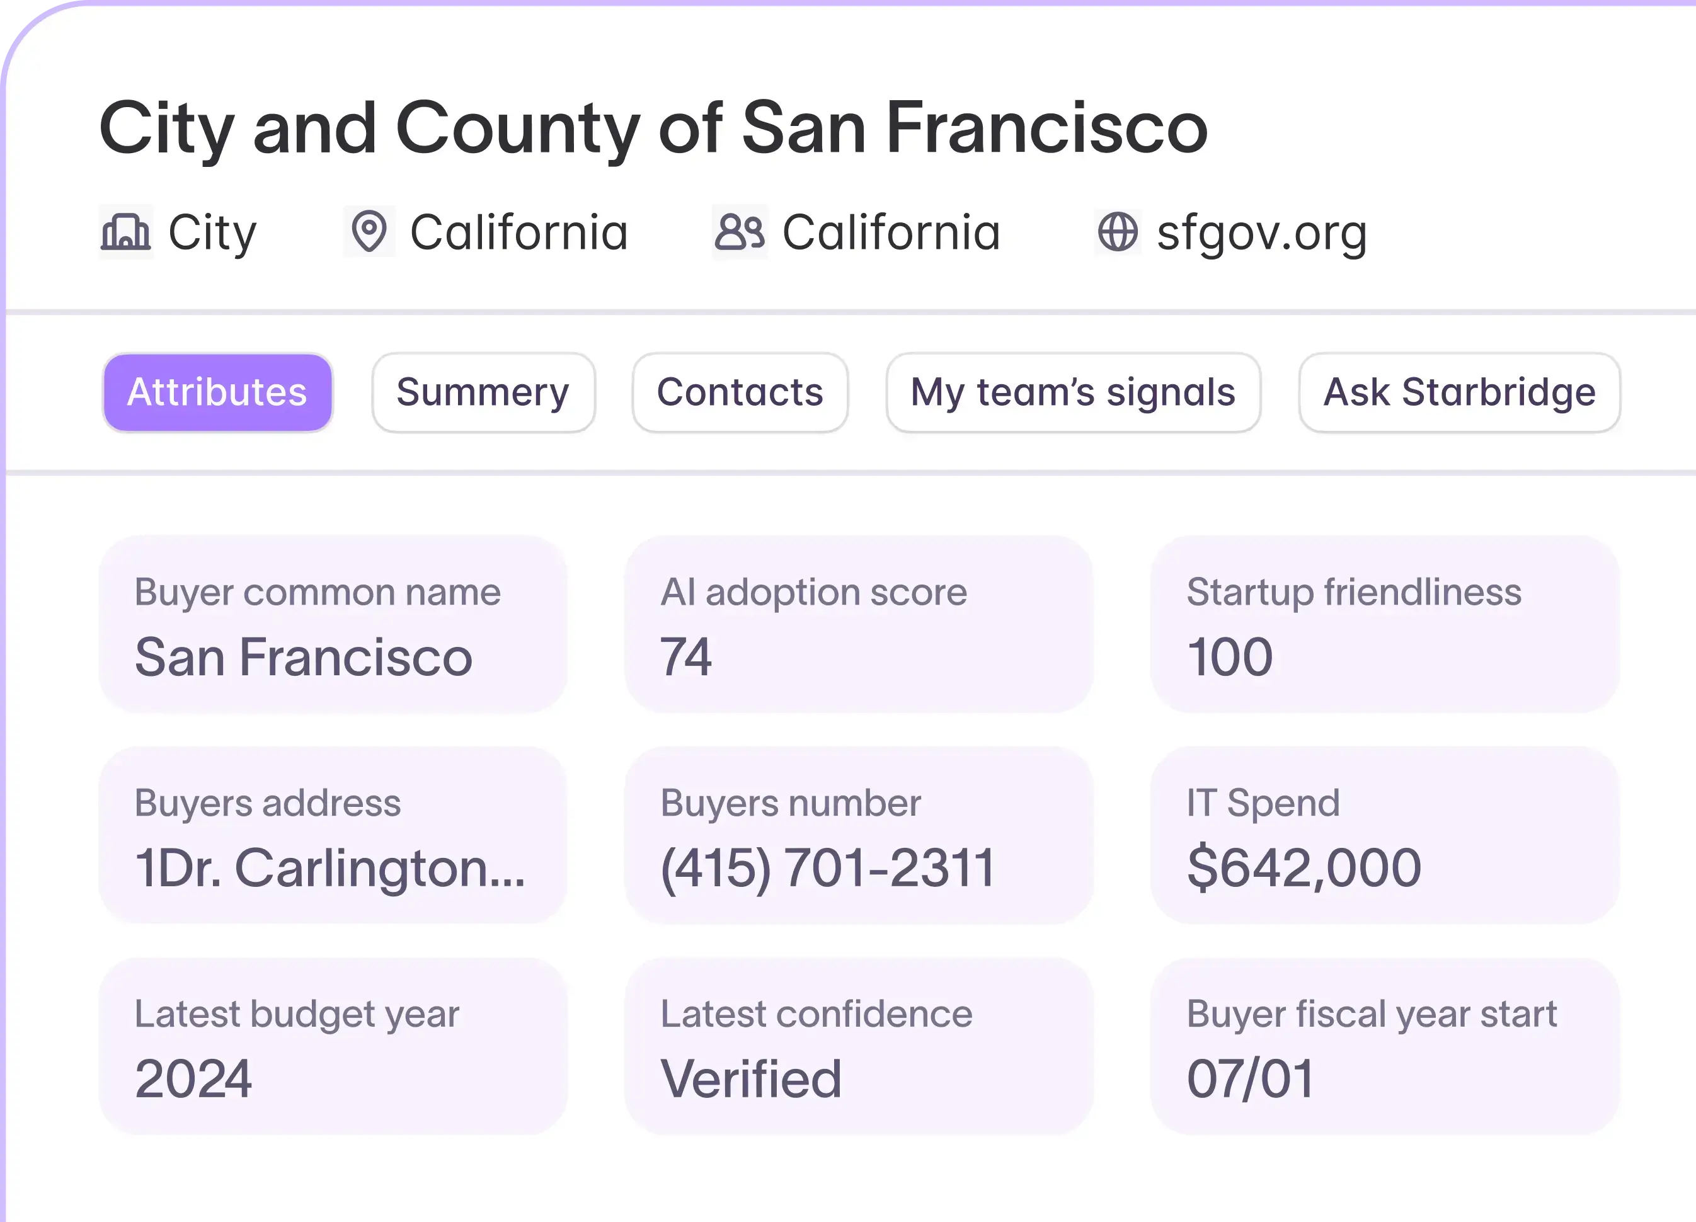The width and height of the screenshot is (1696, 1222).
Task: Open the Startup friendliness card
Action: 1385,624
